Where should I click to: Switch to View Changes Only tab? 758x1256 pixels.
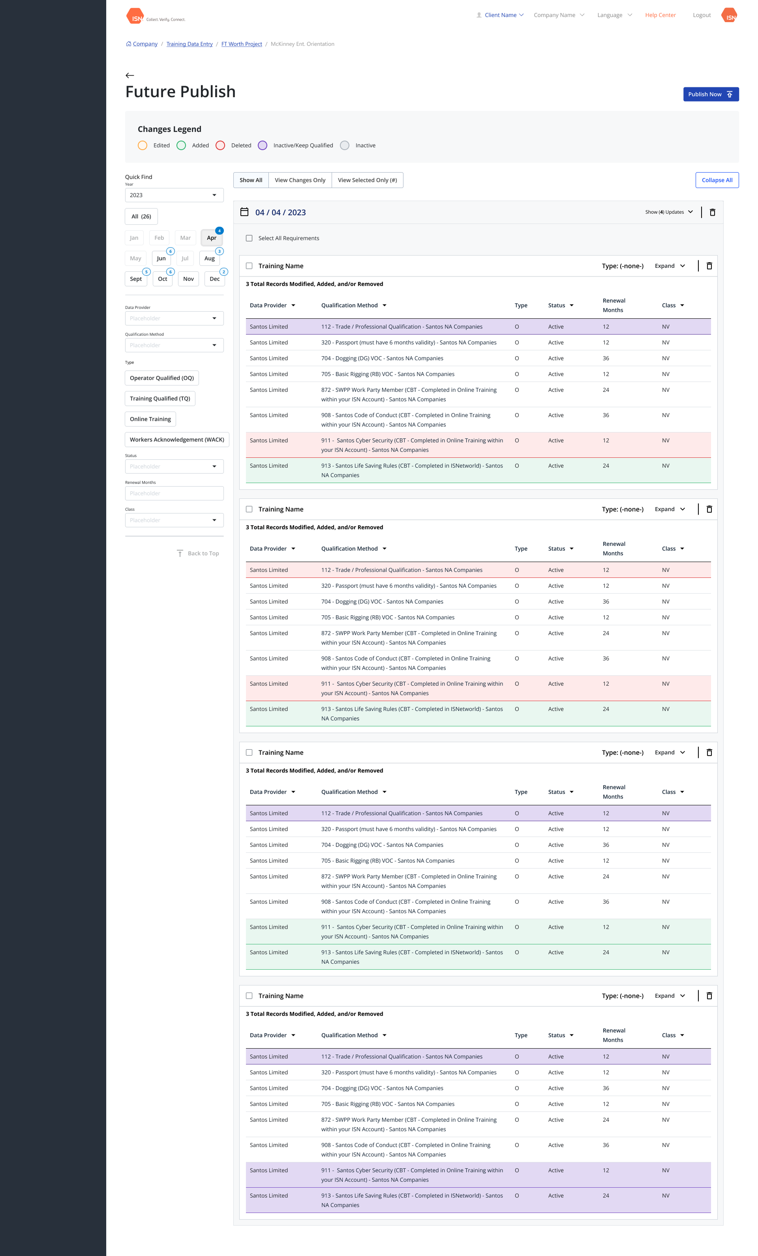(300, 180)
